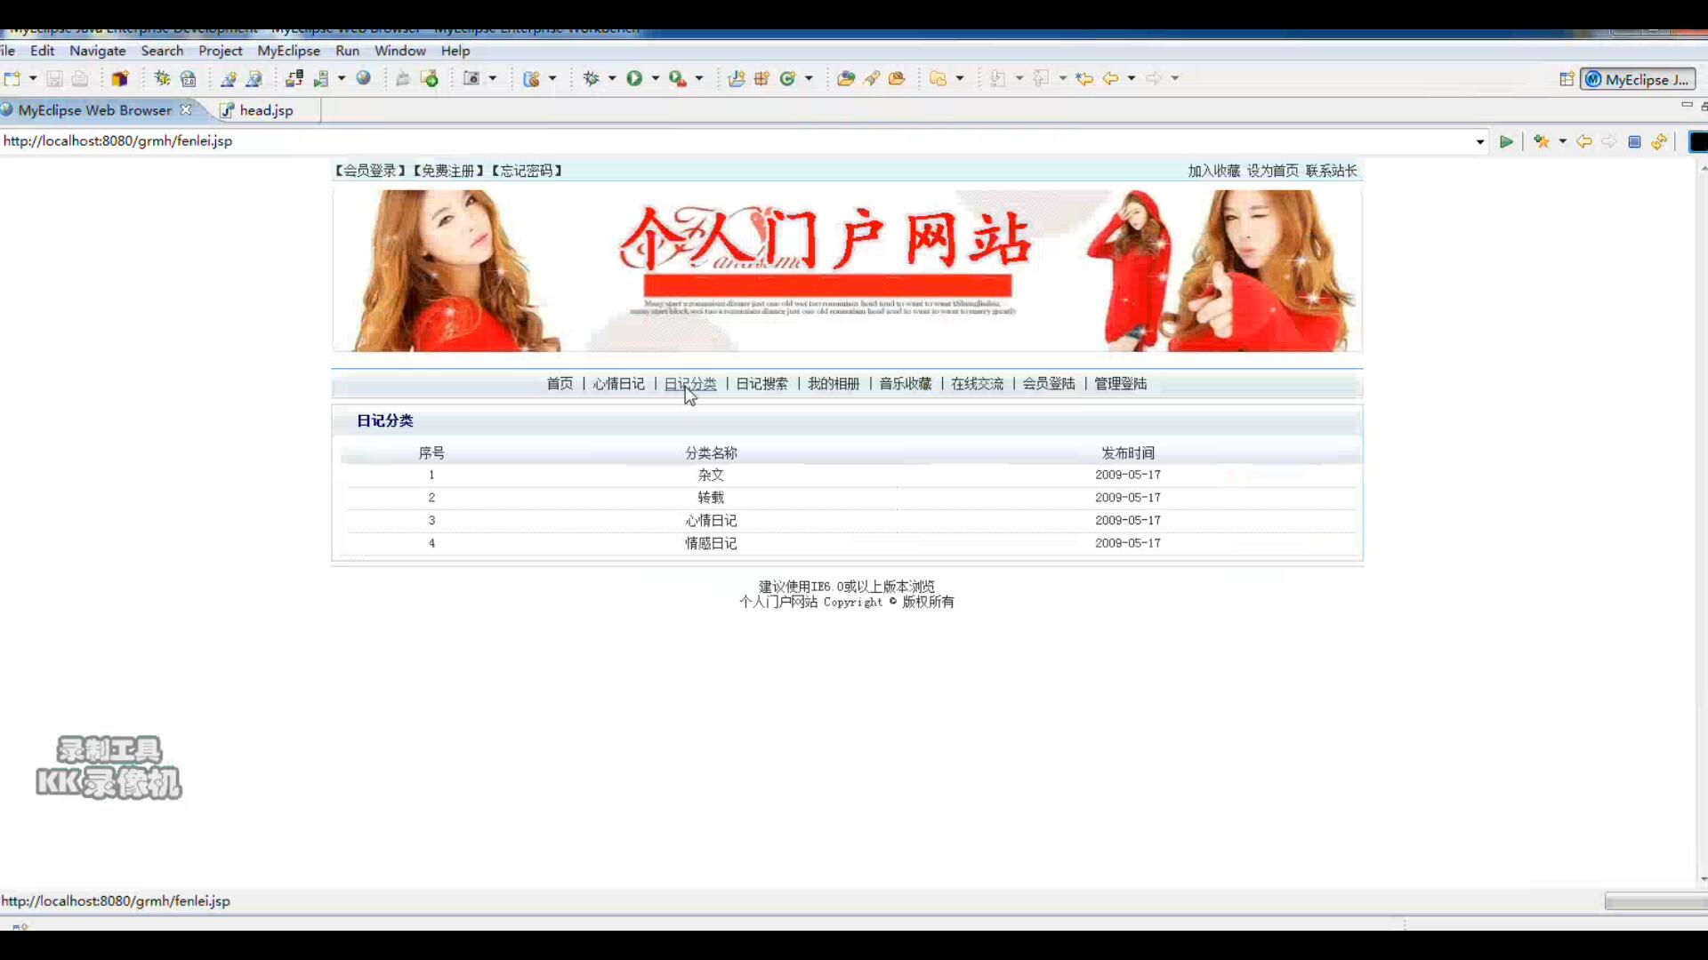Image resolution: width=1708 pixels, height=960 pixels.
Task: Click the 【免费注册】 link at top
Action: [x=448, y=171]
